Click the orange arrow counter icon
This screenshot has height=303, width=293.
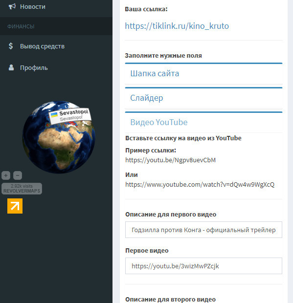coord(15,206)
